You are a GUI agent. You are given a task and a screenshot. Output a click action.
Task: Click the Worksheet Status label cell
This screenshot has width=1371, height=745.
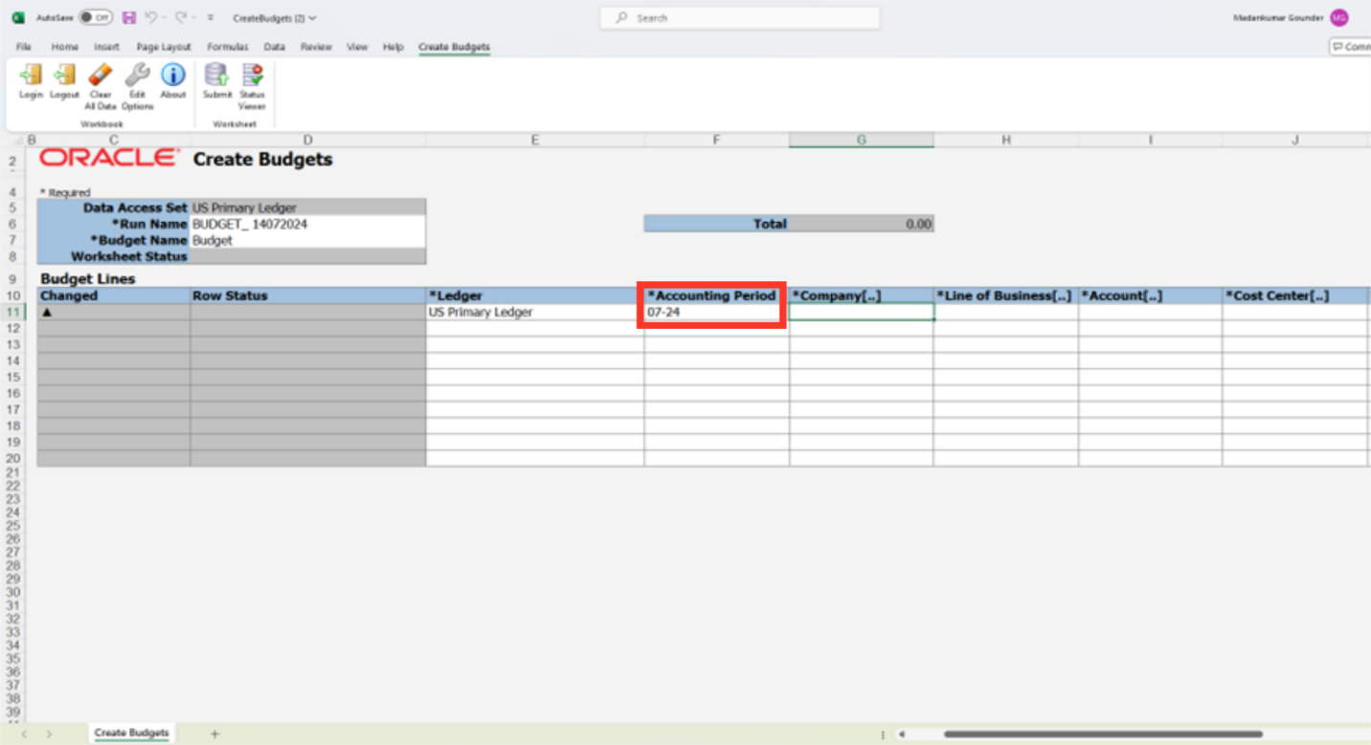113,257
